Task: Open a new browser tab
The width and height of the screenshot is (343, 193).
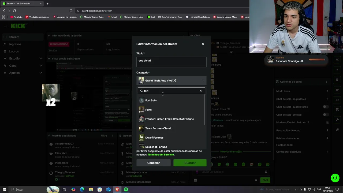Action: tap(47, 3)
